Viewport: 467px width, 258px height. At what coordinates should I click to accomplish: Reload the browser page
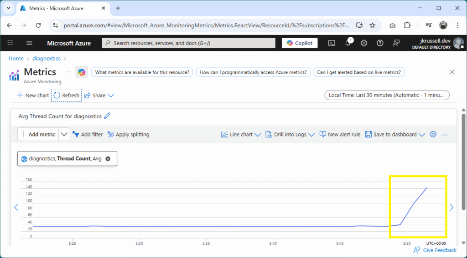[x=38, y=25]
